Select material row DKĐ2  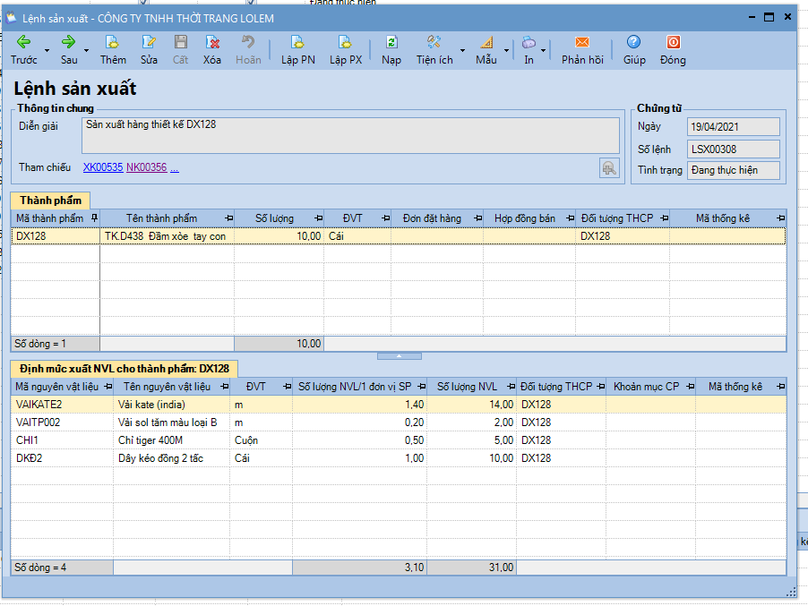399,458
